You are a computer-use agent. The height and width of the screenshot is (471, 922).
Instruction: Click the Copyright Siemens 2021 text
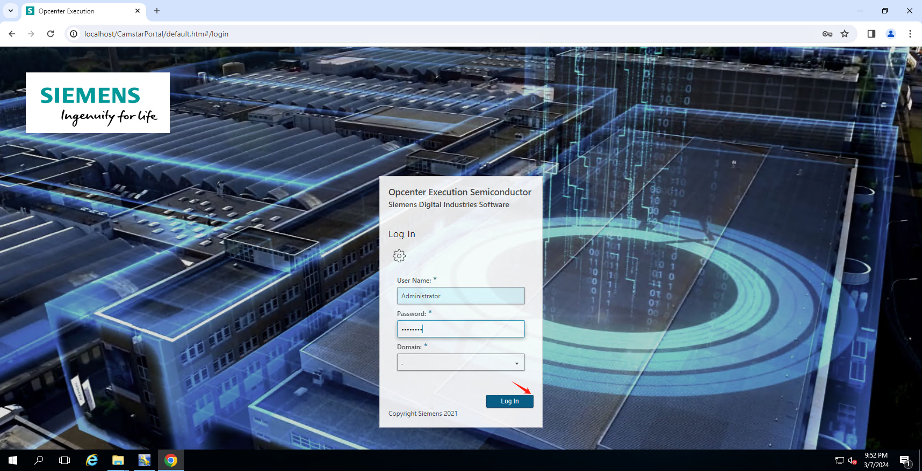pyautogui.click(x=423, y=414)
